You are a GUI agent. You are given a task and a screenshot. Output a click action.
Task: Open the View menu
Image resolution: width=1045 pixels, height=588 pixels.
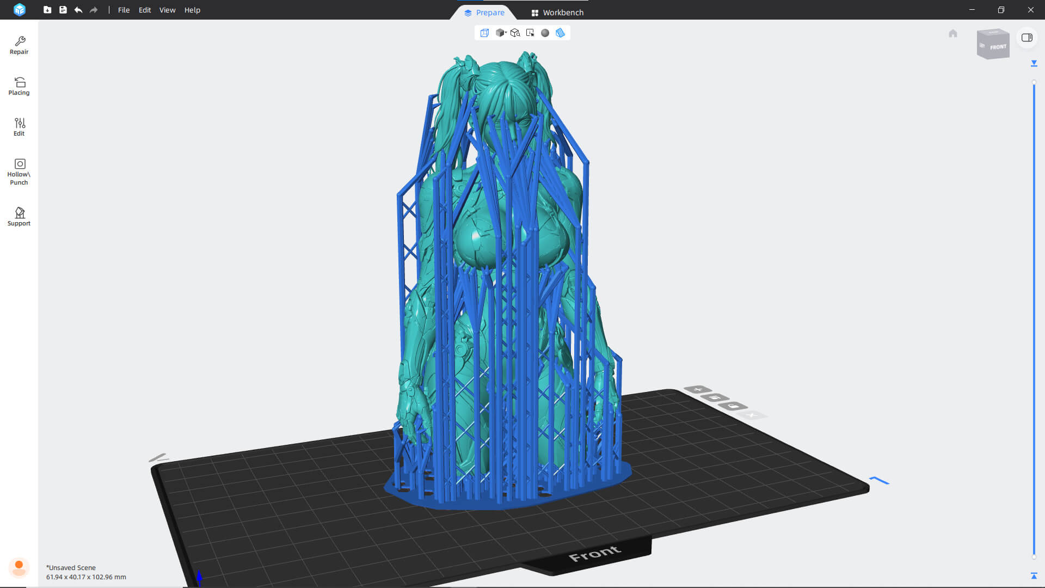[x=167, y=10]
